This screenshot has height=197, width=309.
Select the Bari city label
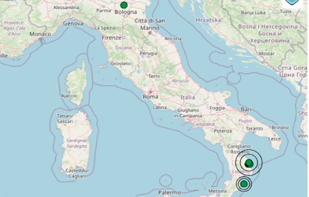(245, 109)
